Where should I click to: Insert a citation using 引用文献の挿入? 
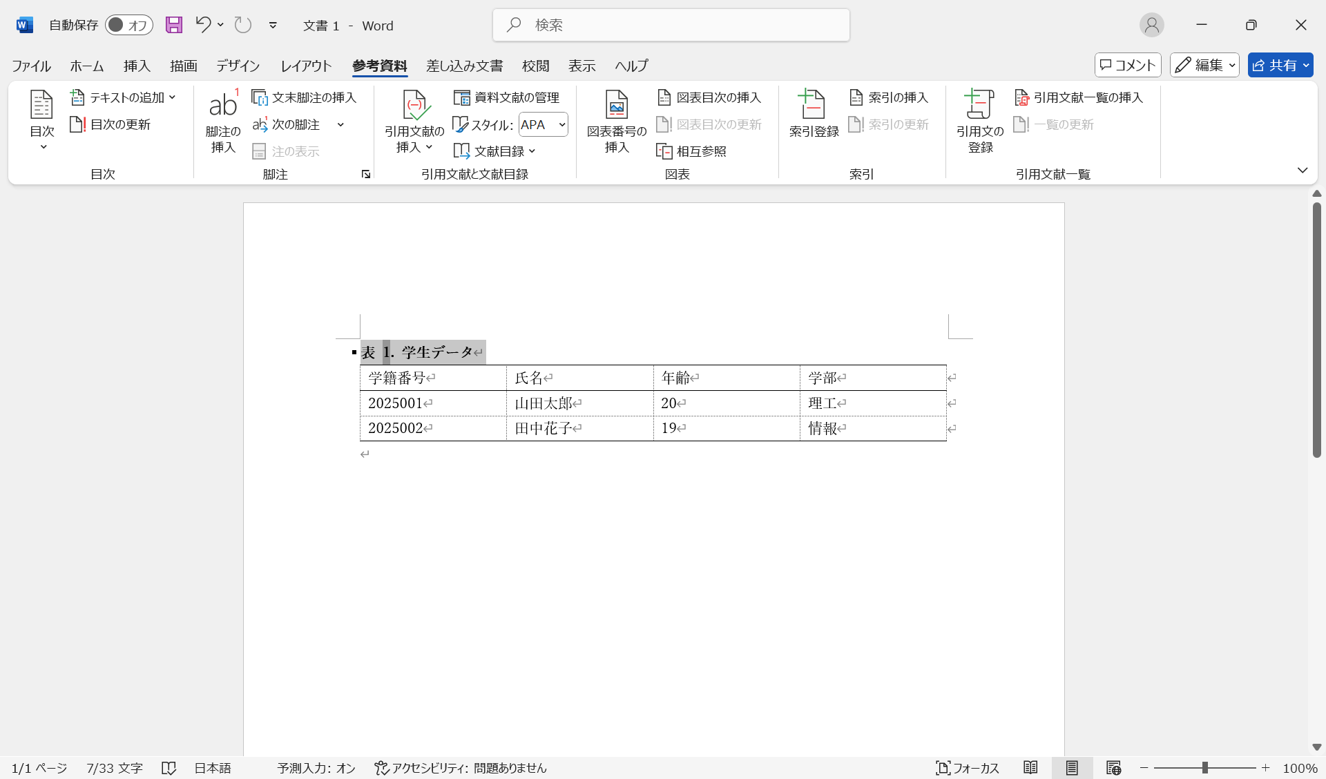[413, 123]
